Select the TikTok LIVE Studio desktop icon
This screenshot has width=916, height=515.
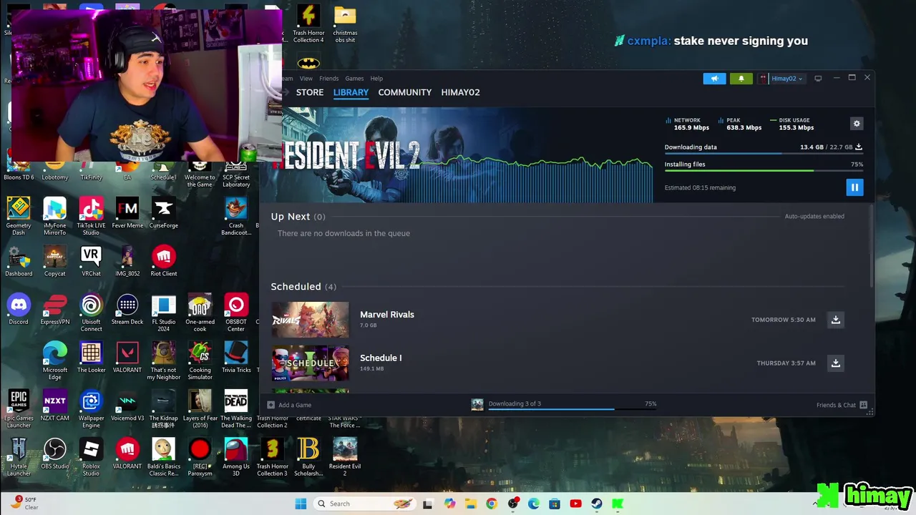(x=91, y=217)
